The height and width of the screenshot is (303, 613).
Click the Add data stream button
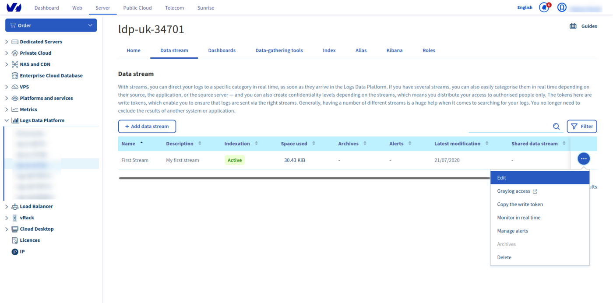(x=147, y=127)
